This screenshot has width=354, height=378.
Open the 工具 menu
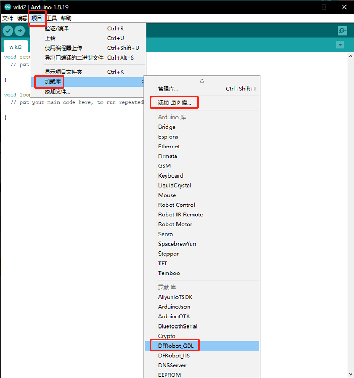pos(52,18)
